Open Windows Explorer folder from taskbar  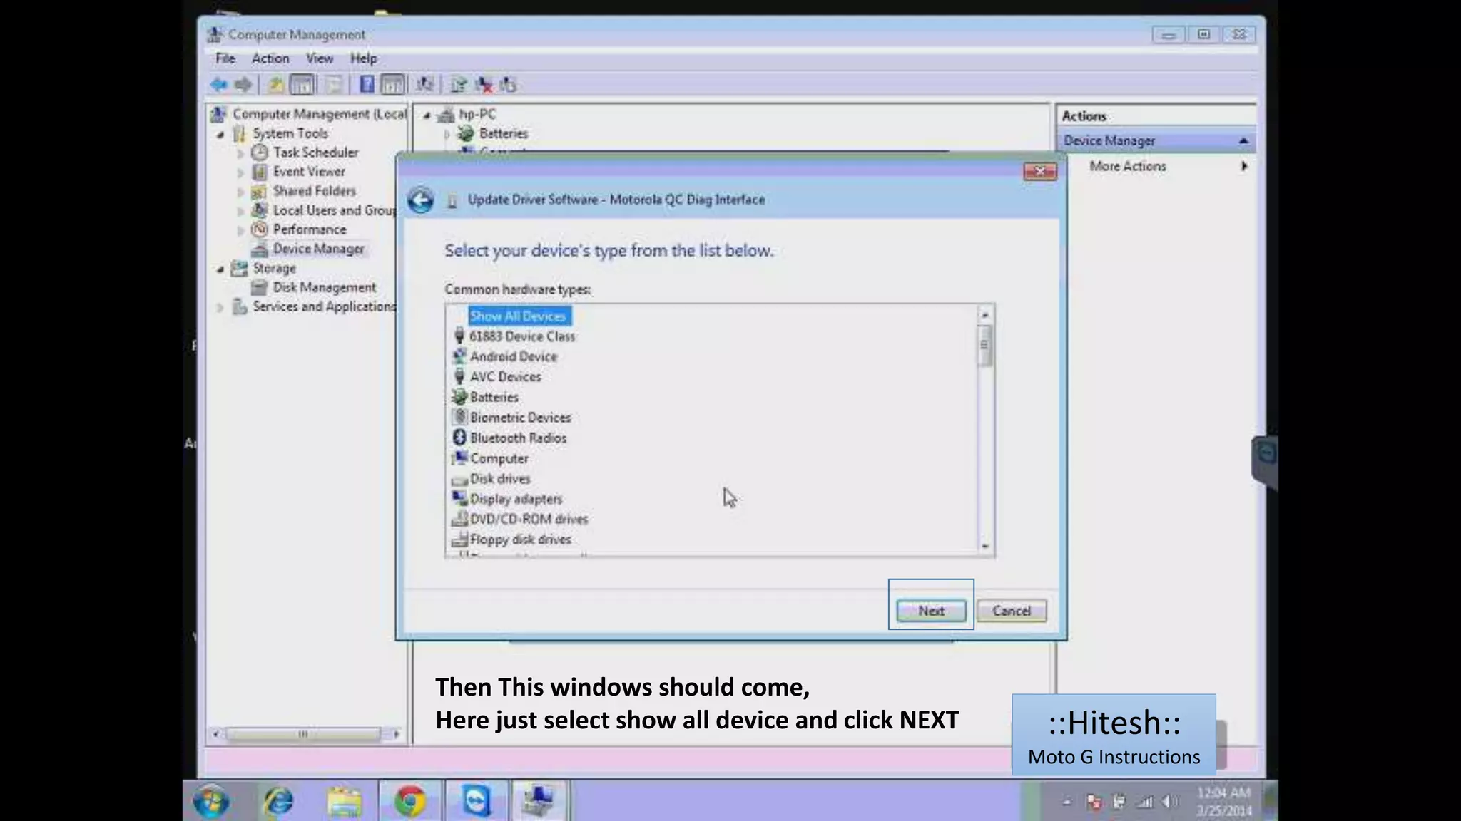tap(345, 801)
